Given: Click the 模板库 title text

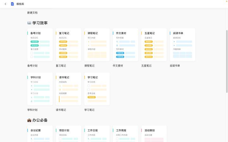Looking at the screenshot, I should 20,4.
